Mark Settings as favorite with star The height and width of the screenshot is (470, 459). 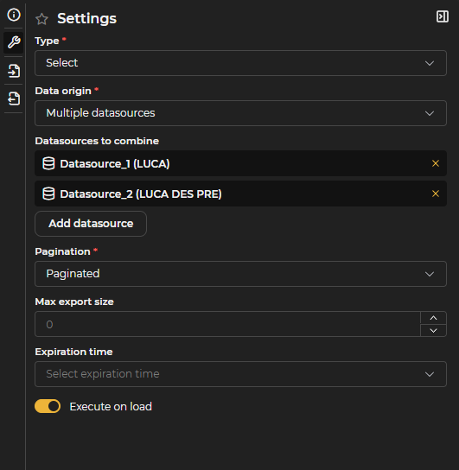coord(41,19)
